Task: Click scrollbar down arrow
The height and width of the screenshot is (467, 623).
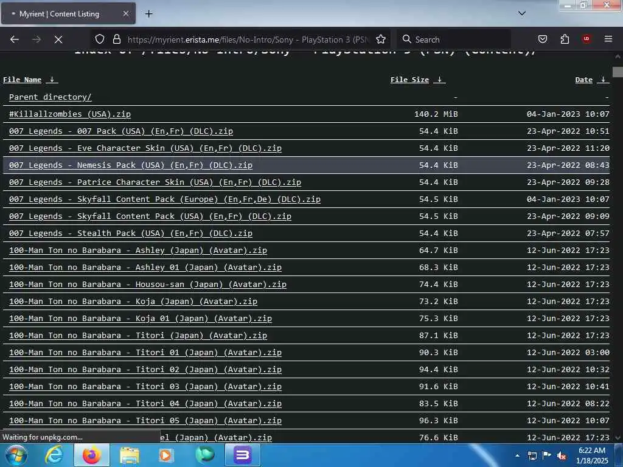Action: click(x=618, y=438)
